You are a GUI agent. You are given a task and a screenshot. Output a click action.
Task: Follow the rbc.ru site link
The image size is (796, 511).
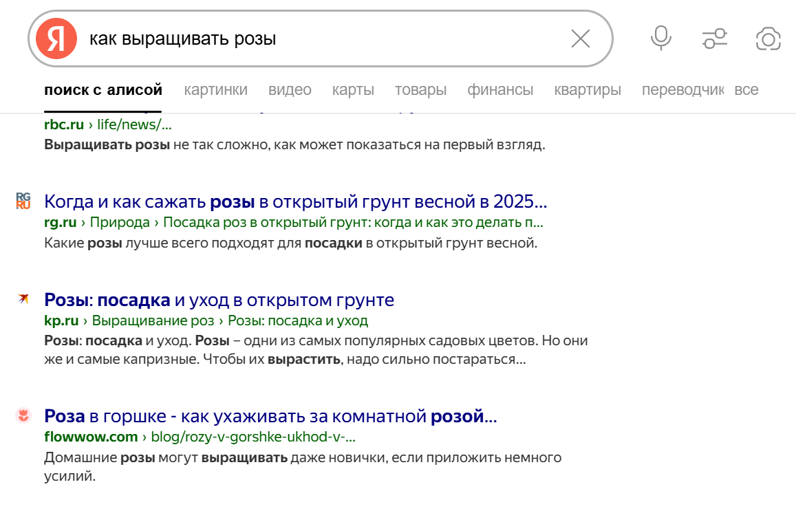click(x=63, y=125)
